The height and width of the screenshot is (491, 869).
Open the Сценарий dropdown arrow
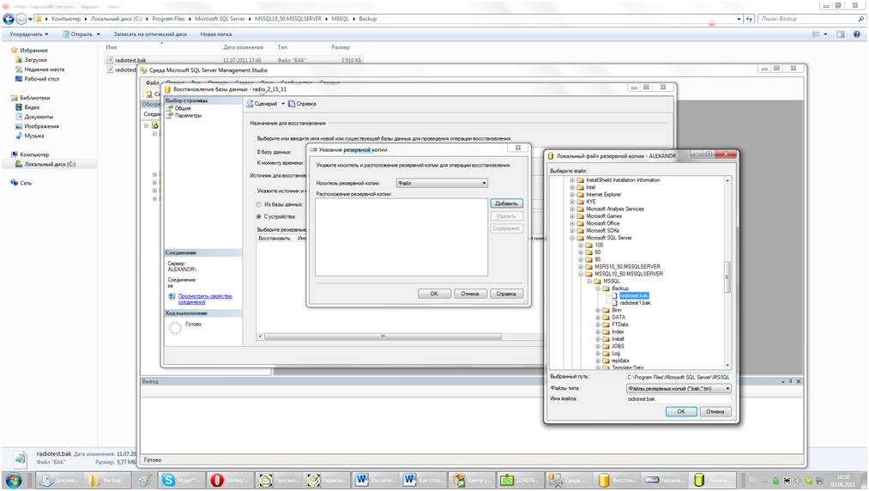pyautogui.click(x=282, y=104)
